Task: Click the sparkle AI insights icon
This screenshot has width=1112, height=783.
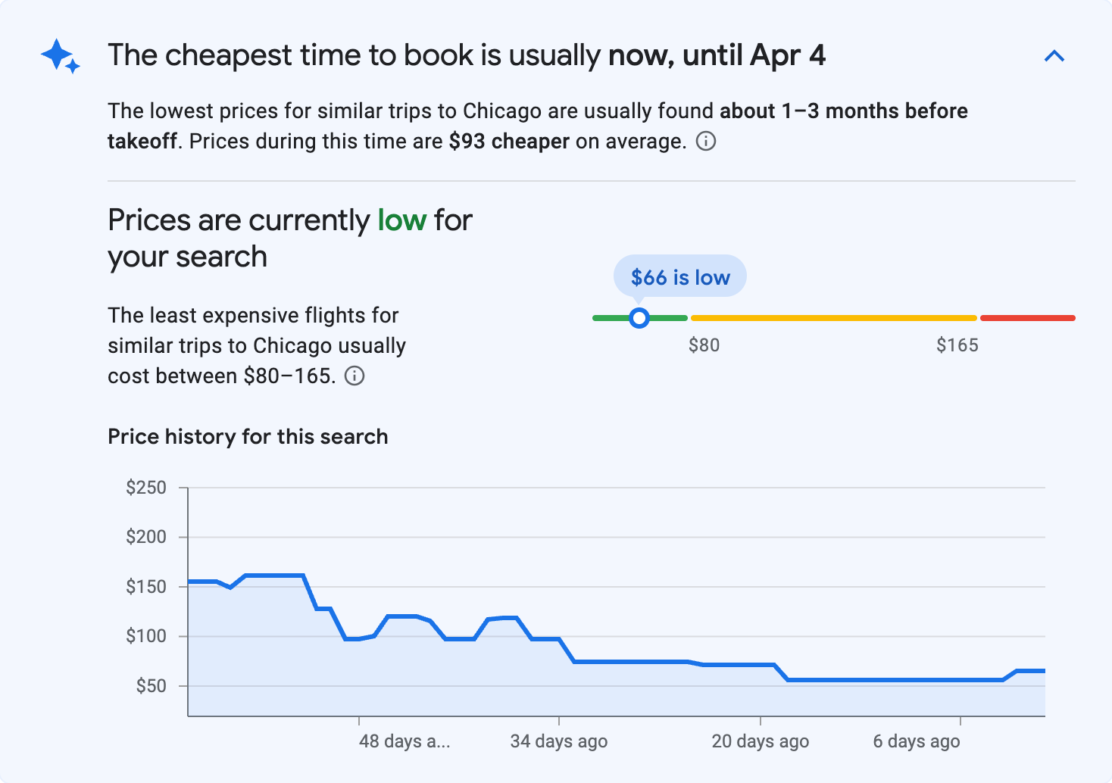Action: coord(60,56)
